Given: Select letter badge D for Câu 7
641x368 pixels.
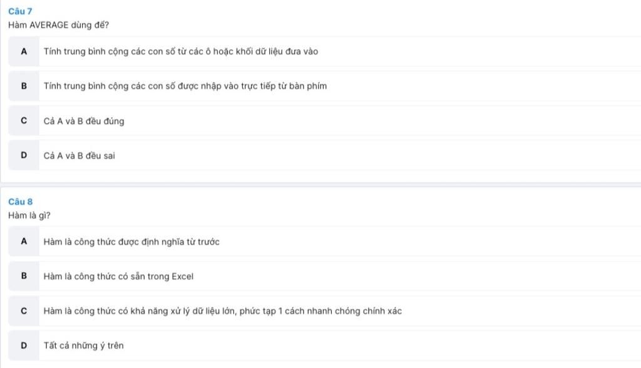Looking at the screenshot, I should pos(24,155).
